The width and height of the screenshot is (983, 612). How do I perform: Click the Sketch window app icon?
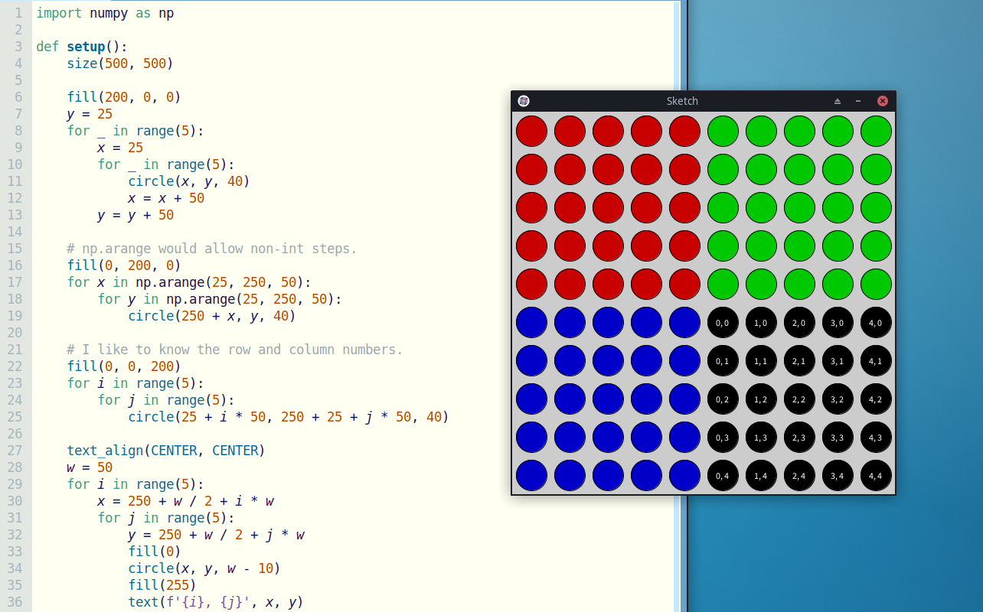524,101
